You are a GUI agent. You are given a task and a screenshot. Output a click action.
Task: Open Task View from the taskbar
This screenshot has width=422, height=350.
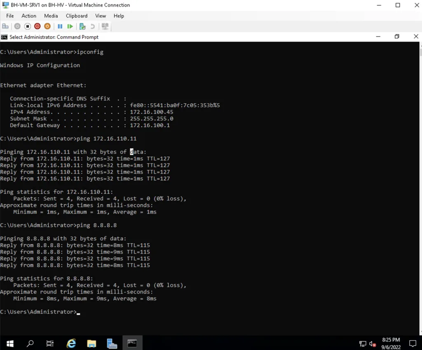(x=50, y=343)
